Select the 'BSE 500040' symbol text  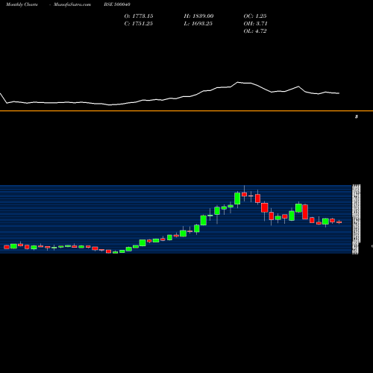click(x=117, y=4)
